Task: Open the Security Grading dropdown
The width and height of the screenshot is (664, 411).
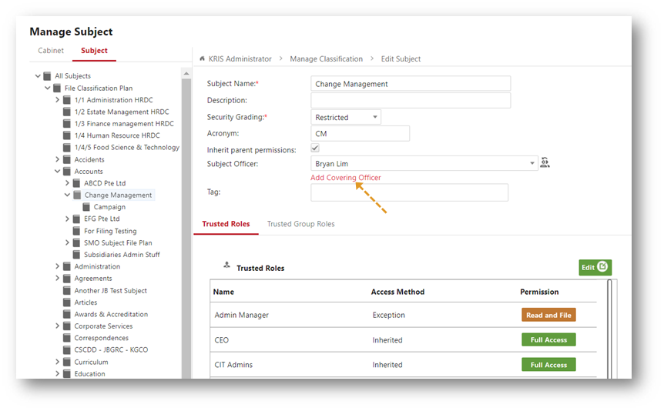Action: pos(346,117)
